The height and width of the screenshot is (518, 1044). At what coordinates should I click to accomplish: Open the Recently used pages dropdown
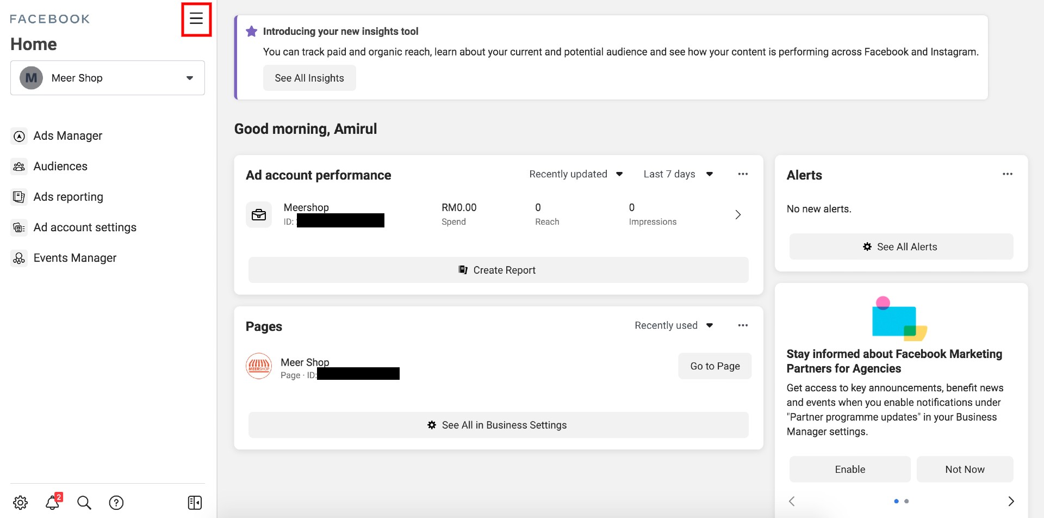(674, 325)
